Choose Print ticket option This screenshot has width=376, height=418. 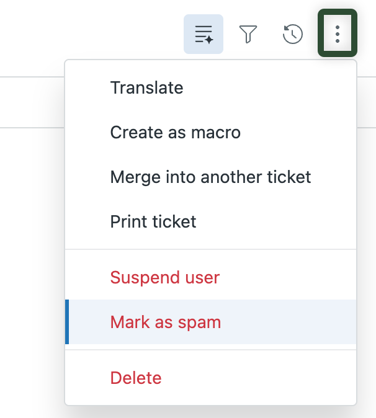click(211, 221)
